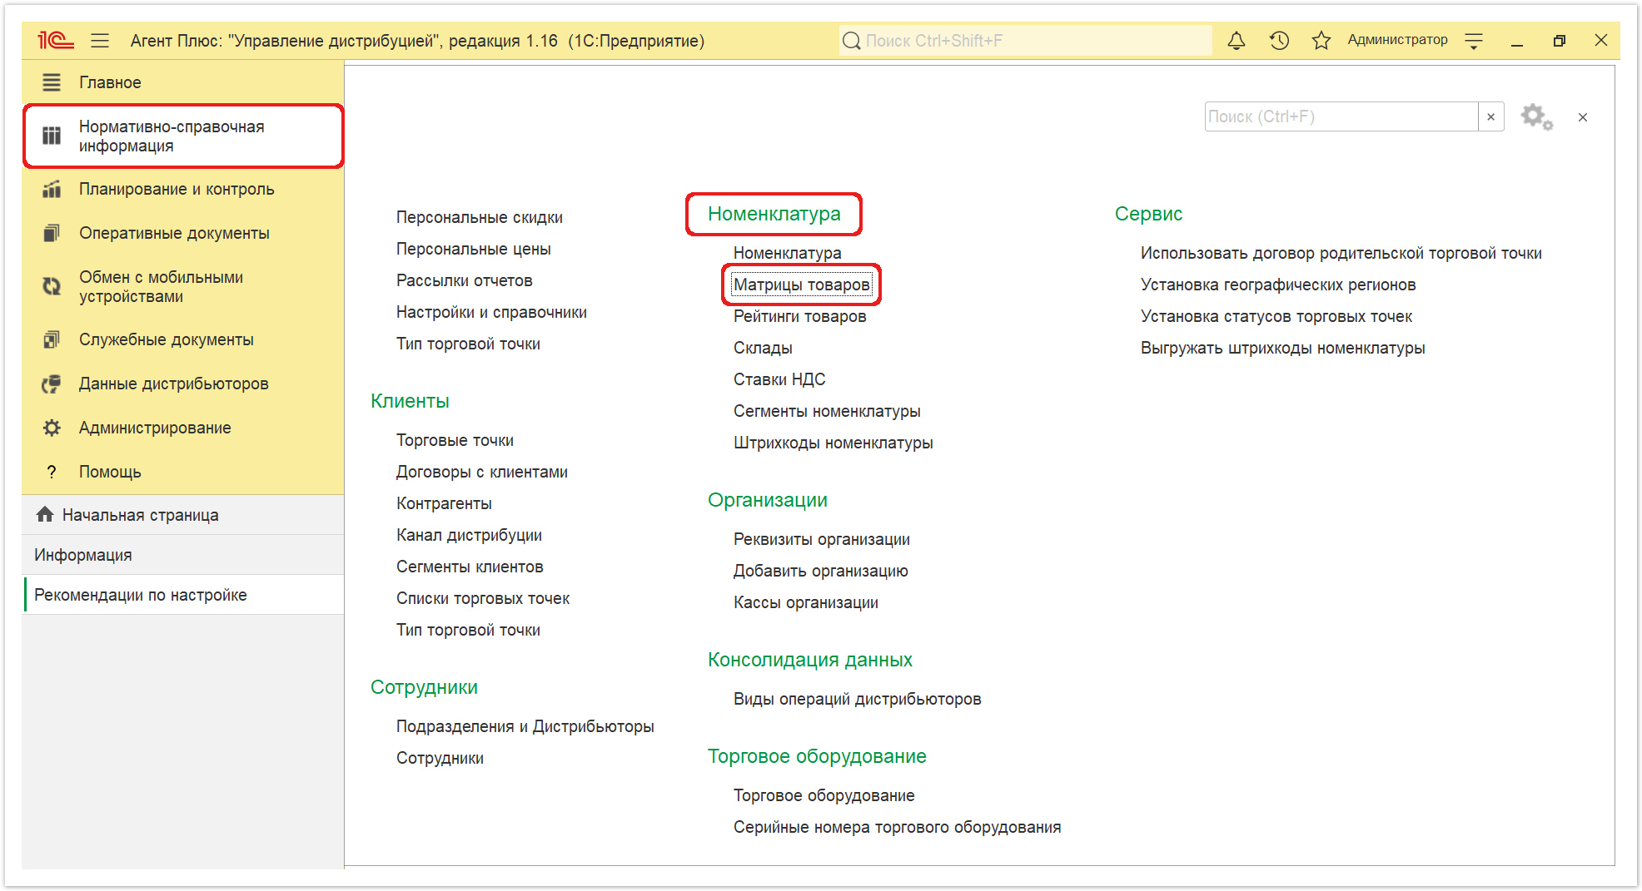Open Матрицы товаров link
Screen dimensions: 1642x891
point(801,285)
